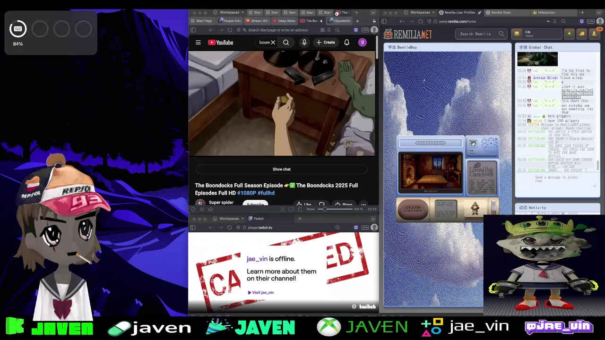Open the YouTube account avatar menu
Viewport: 605px width, 340px height.
tap(363, 42)
